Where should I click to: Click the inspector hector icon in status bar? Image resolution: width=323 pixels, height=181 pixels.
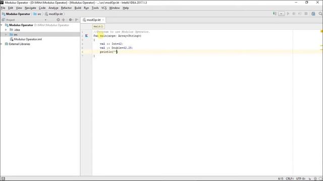pyautogui.click(x=315, y=179)
